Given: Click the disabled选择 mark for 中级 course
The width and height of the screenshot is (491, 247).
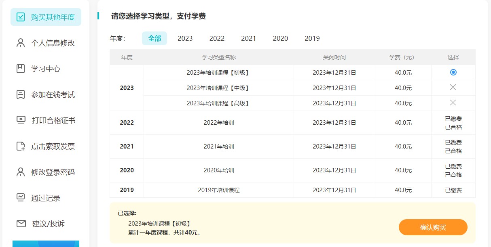Looking at the screenshot, I should pos(453,88).
